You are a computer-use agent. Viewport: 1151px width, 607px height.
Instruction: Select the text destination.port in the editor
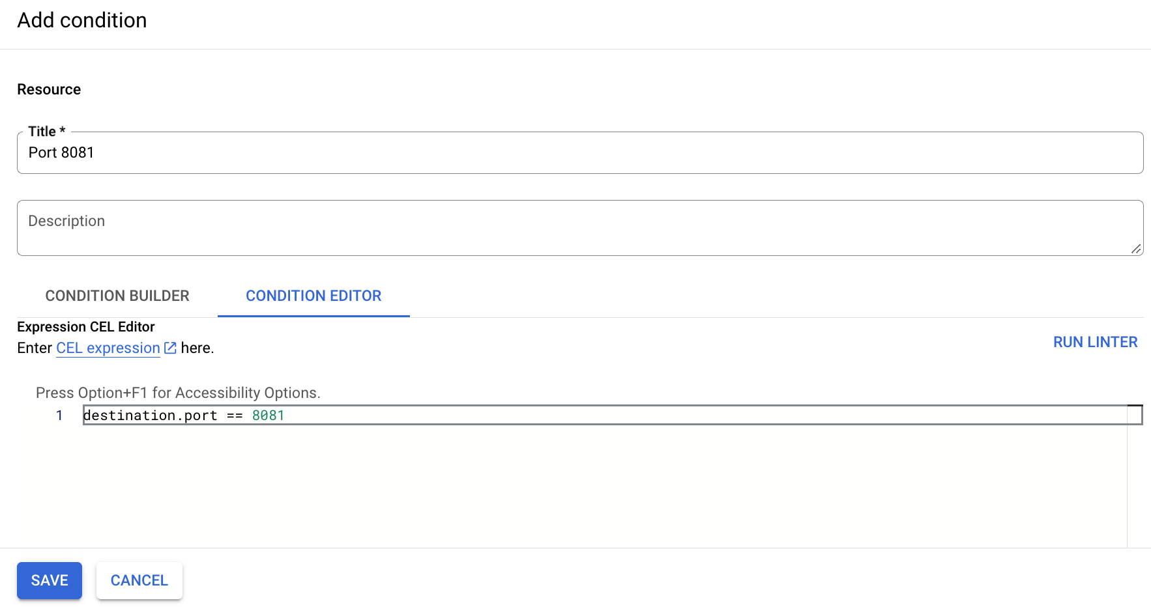151,415
